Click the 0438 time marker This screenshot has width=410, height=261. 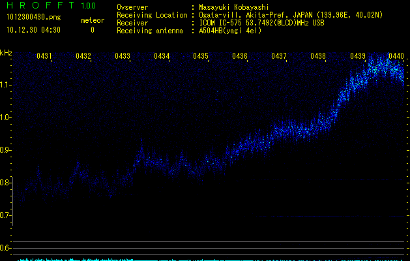pos(318,57)
